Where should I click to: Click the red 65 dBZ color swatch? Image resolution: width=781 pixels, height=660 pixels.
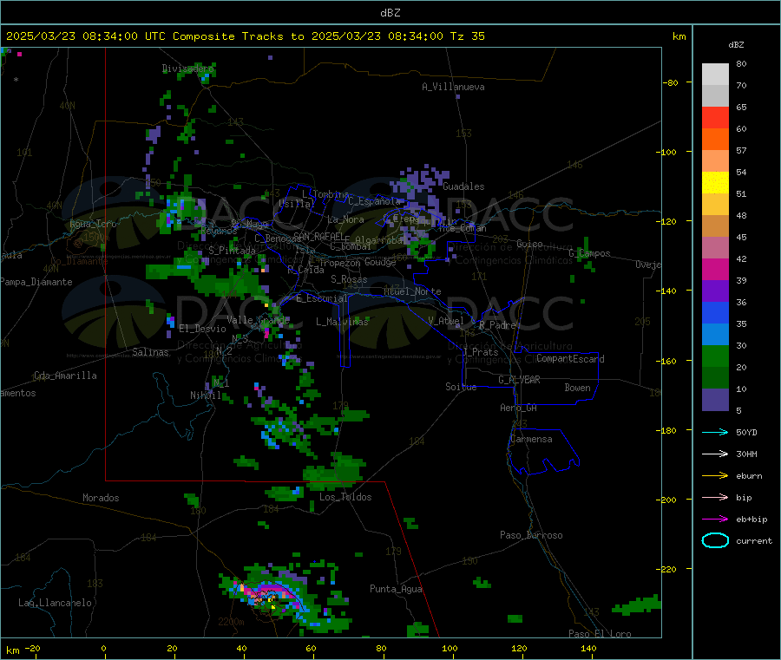[x=715, y=117]
